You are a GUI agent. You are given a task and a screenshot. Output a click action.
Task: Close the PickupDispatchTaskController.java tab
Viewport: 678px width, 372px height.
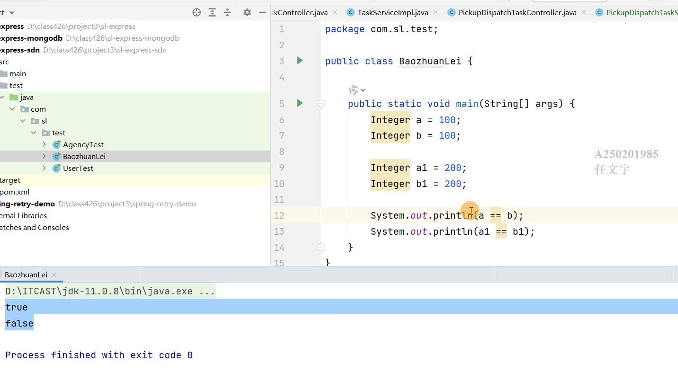[584, 13]
